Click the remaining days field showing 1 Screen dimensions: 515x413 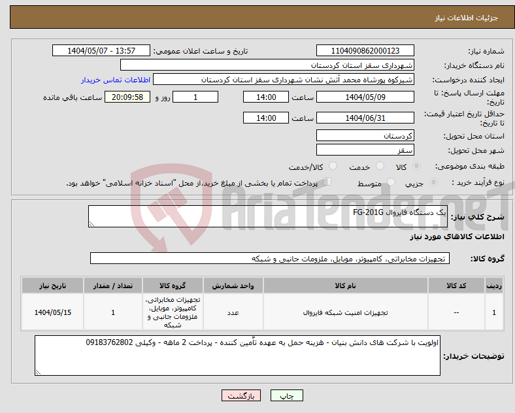coord(195,97)
